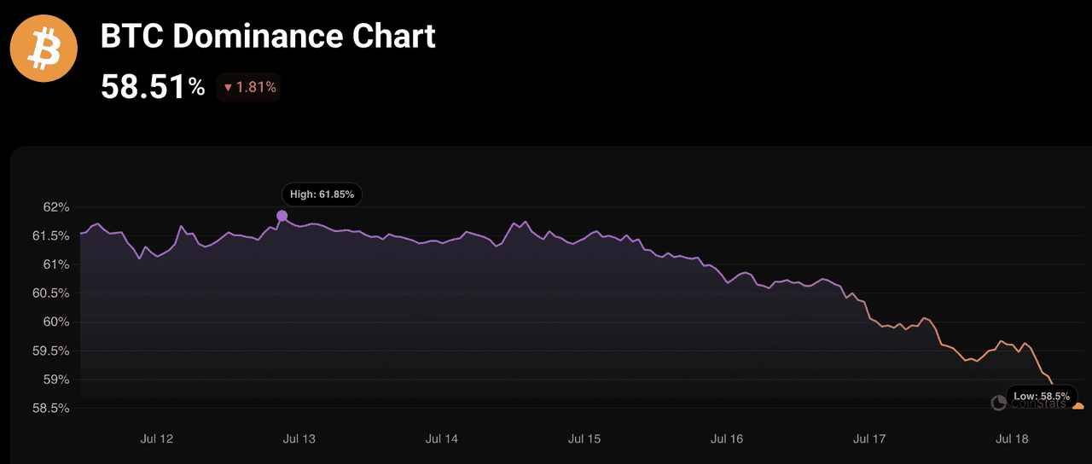Click the orange low-point marker
Image resolution: width=1092 pixels, height=464 pixels.
pyautogui.click(x=1078, y=407)
